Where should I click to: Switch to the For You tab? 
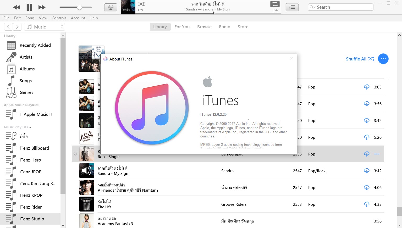[182, 27]
